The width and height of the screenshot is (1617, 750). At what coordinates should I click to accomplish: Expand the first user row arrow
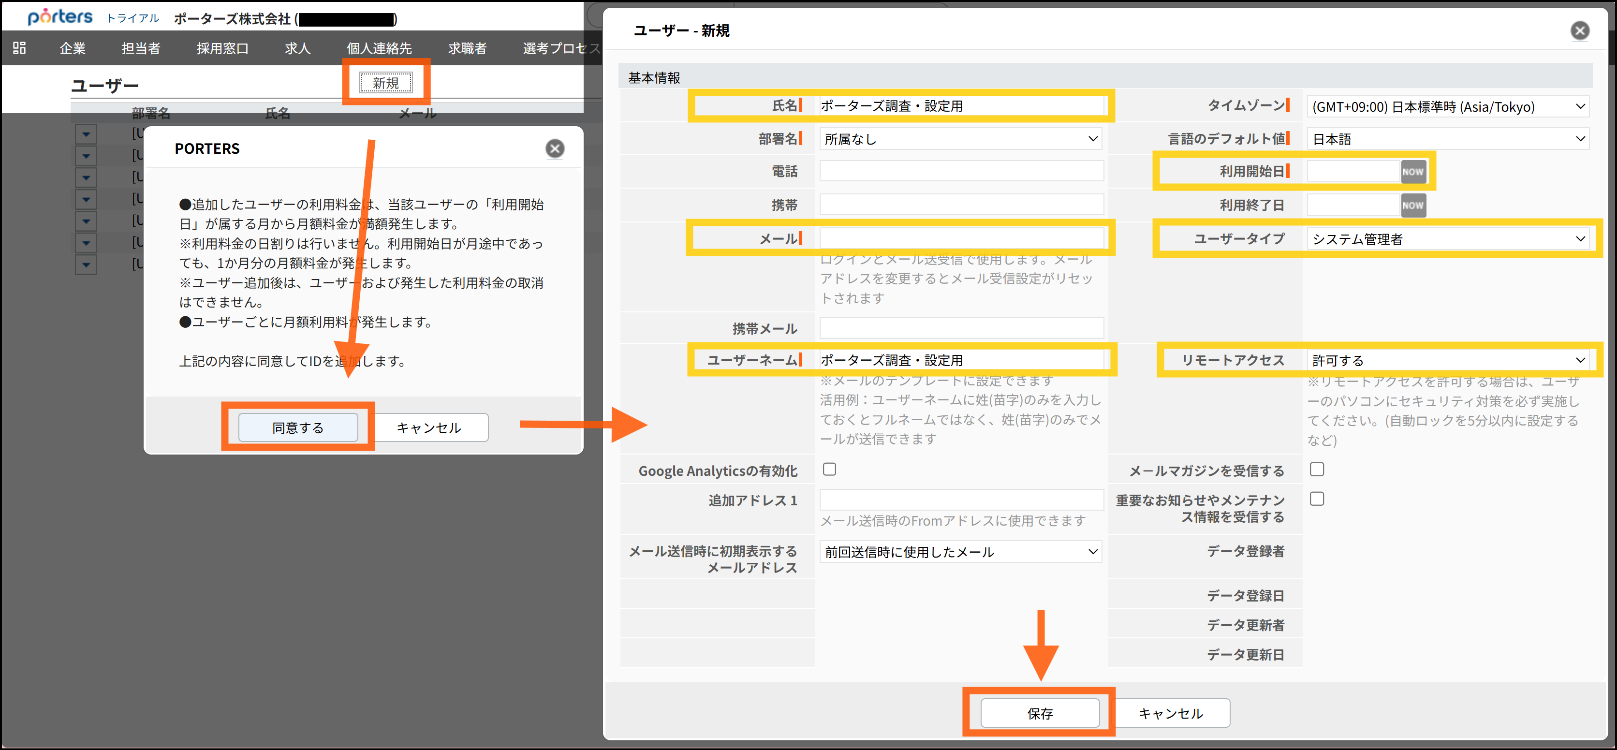pos(86,133)
